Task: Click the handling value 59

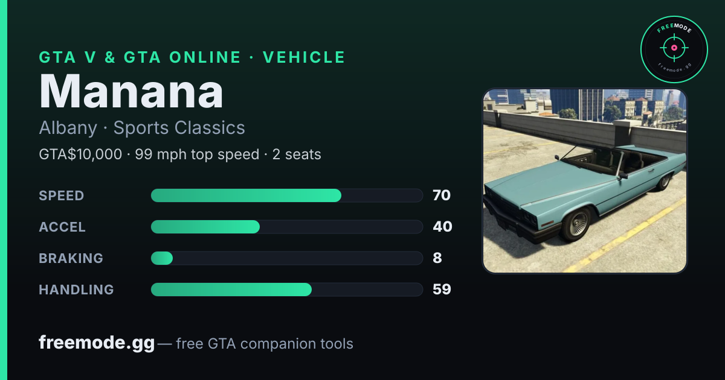Action: 442,290
